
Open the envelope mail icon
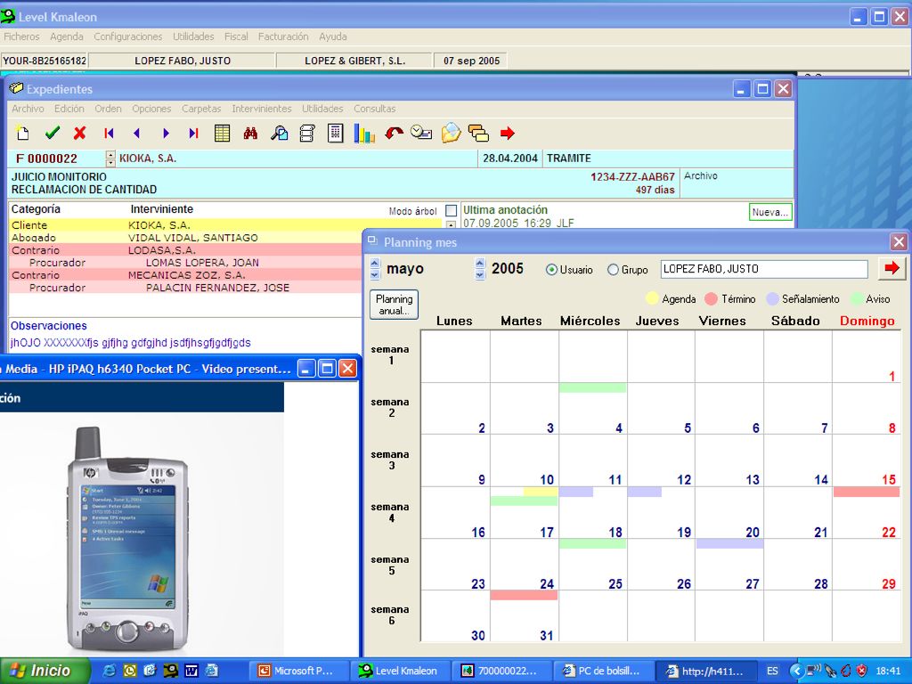(x=451, y=134)
